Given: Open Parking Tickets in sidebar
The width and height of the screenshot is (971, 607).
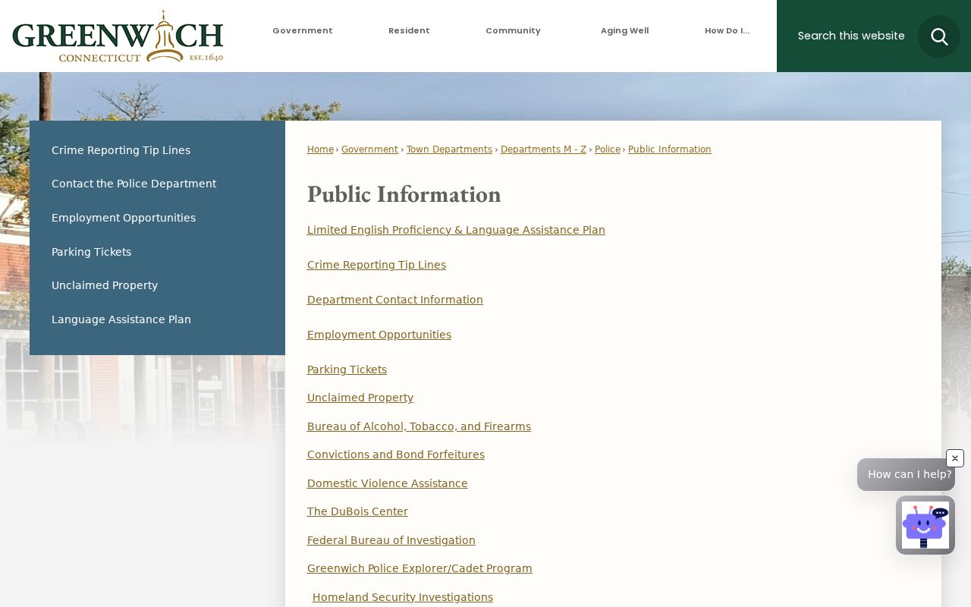Looking at the screenshot, I should click(x=92, y=252).
